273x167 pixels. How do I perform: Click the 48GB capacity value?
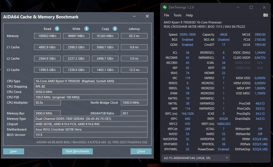tap(224, 34)
